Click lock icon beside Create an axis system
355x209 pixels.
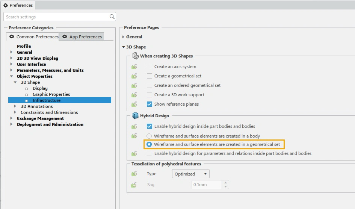coord(134,67)
